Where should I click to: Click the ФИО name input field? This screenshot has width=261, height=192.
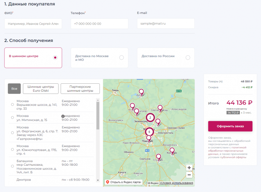[33, 24]
